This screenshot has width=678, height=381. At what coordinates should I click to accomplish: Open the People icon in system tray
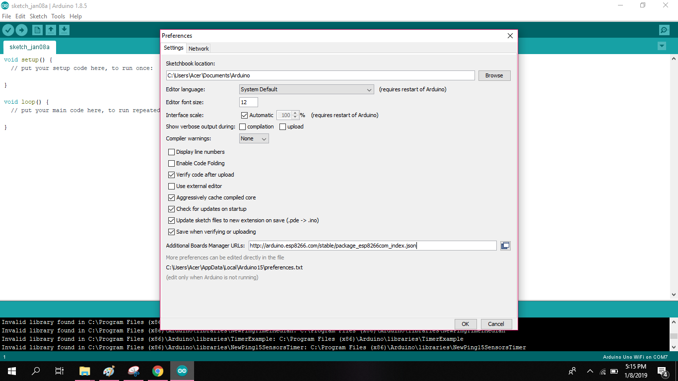572,371
